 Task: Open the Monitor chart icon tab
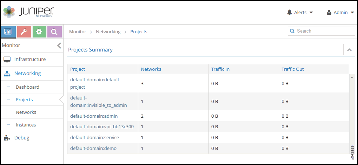(8, 32)
